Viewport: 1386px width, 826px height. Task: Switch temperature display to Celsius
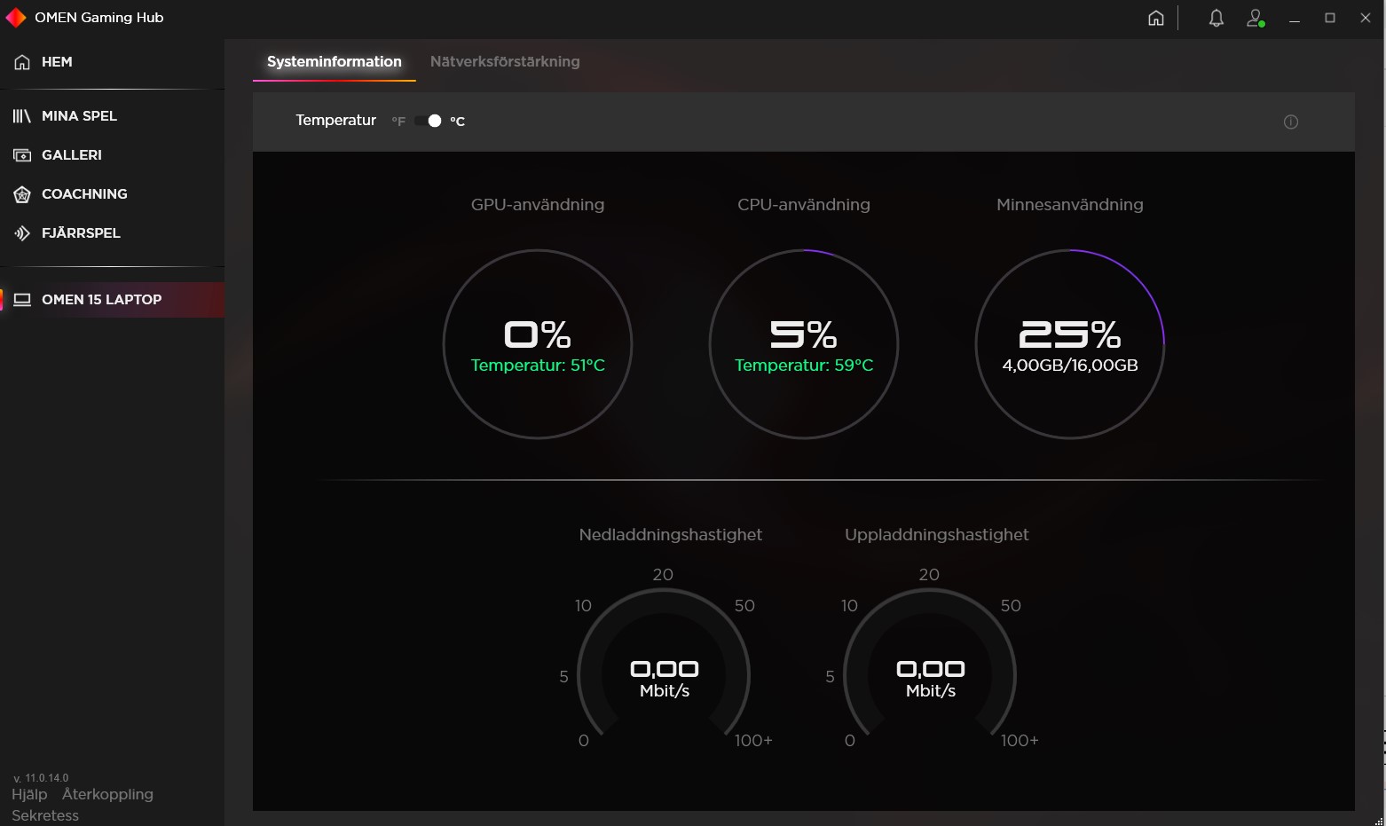click(458, 121)
